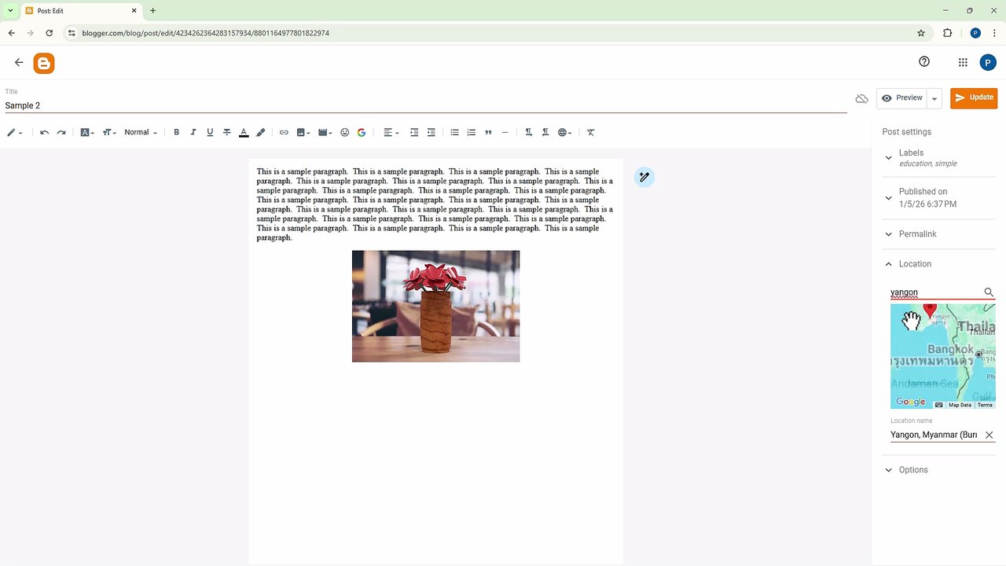This screenshot has width=1006, height=566.
Task: Insert or edit a link
Action: 284,133
